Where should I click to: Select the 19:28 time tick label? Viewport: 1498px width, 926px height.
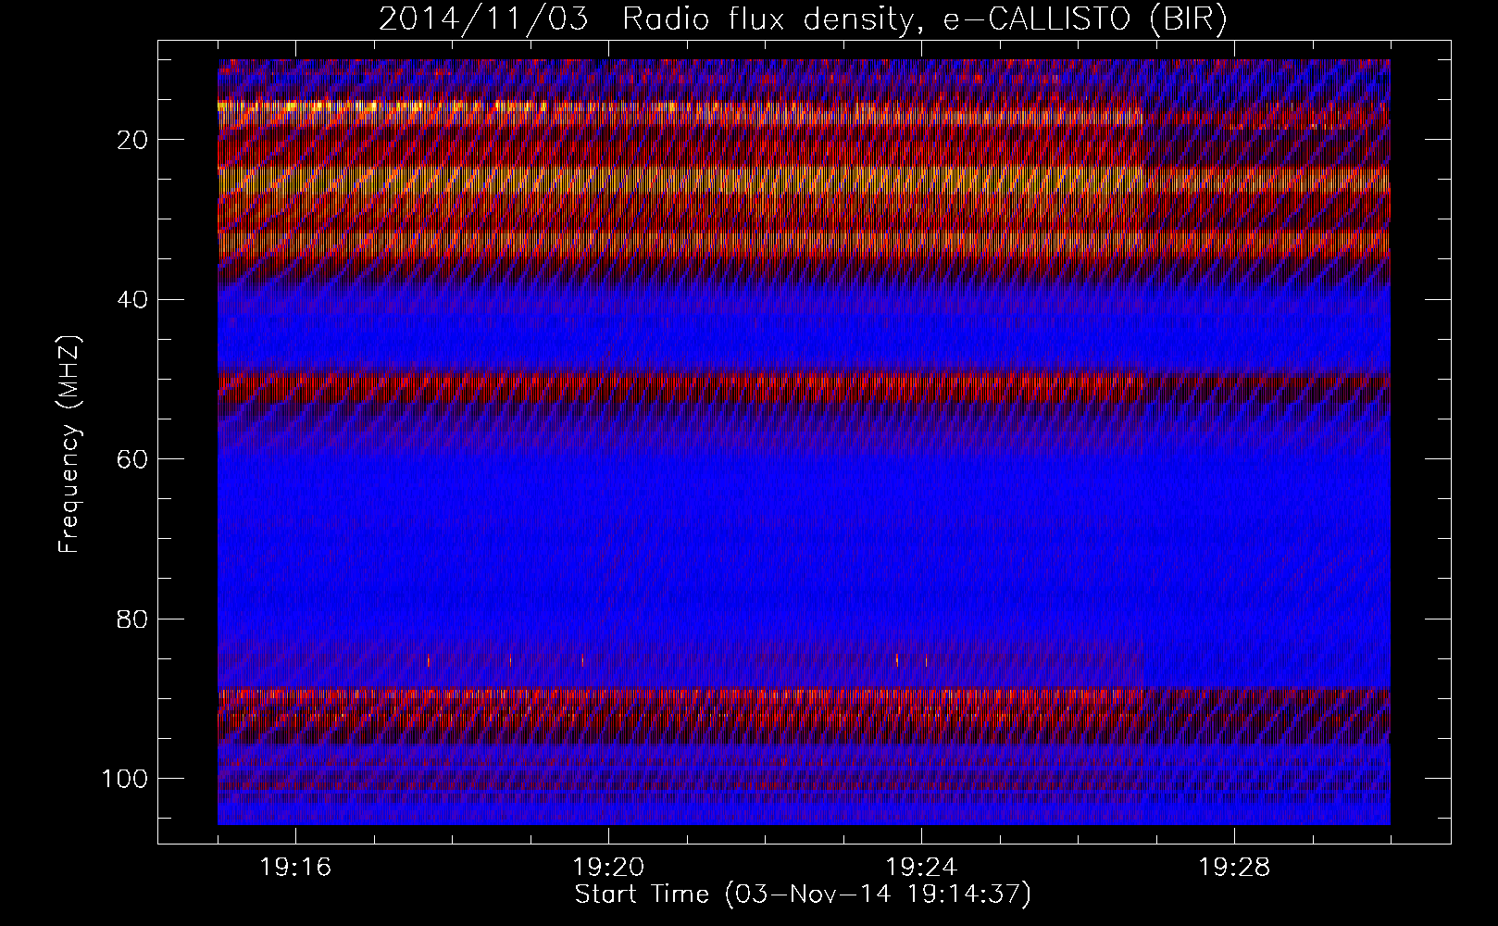coord(1234,868)
